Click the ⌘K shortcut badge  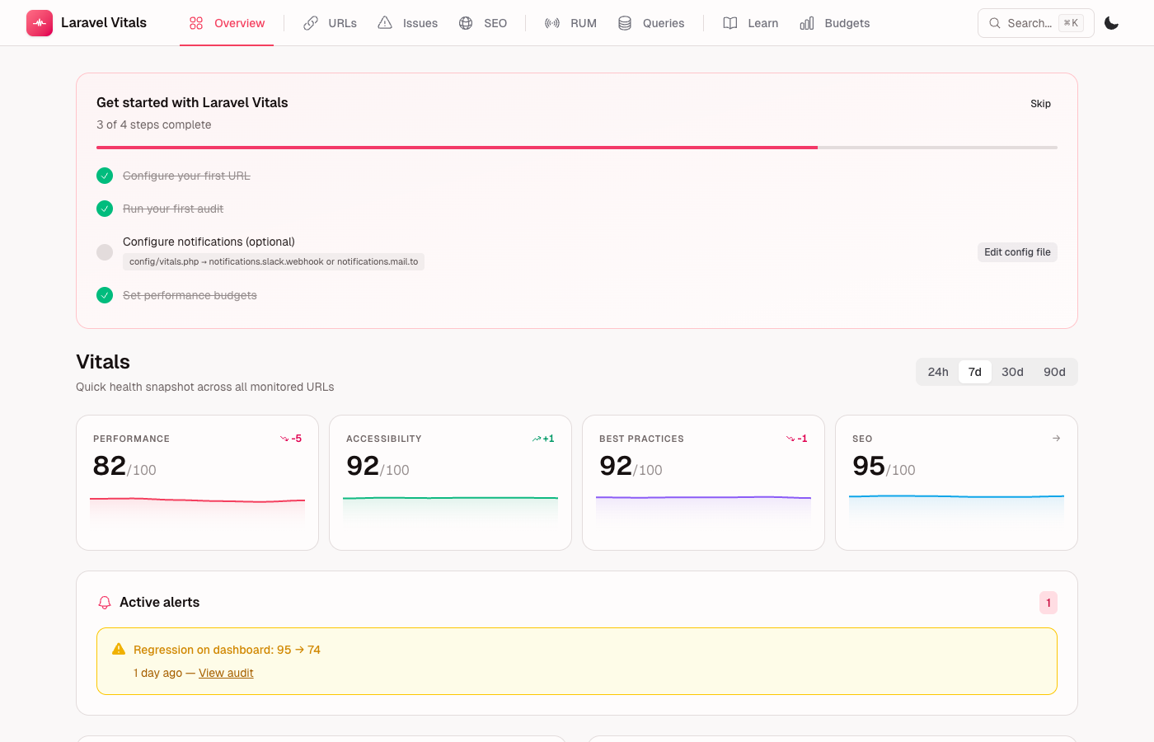click(x=1071, y=23)
